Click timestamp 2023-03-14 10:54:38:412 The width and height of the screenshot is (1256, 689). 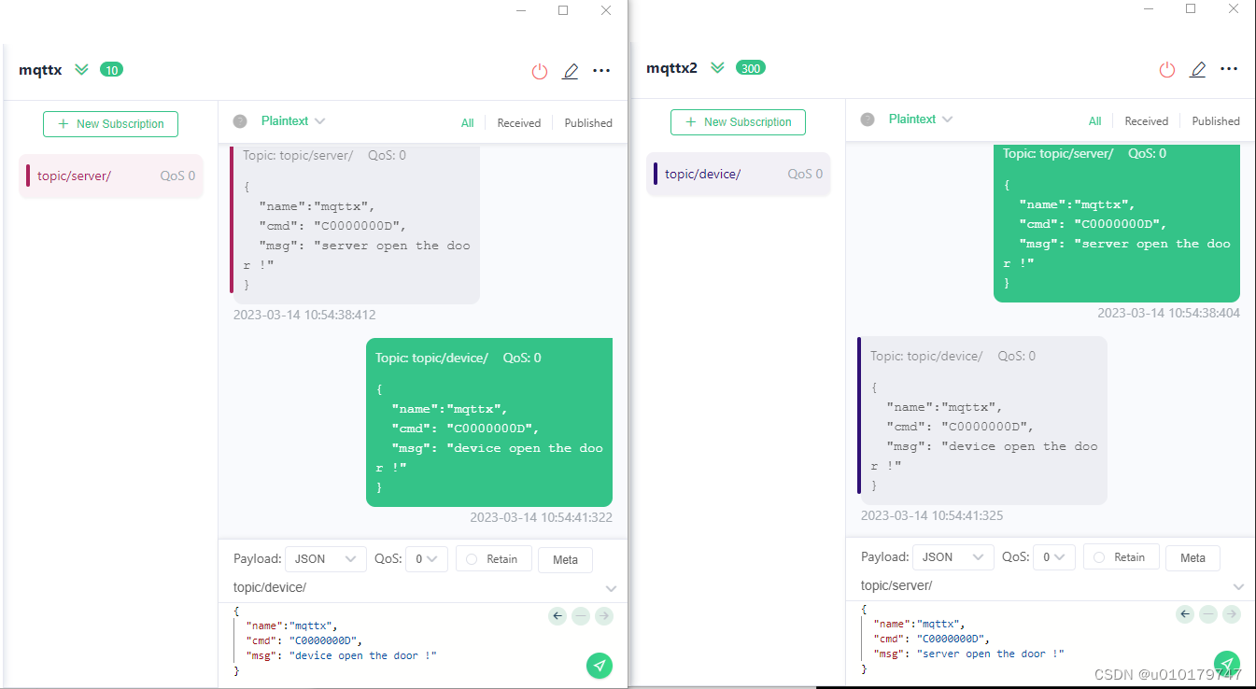(304, 316)
